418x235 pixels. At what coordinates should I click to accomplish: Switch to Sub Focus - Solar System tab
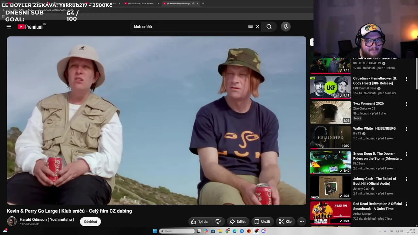click(x=140, y=3)
